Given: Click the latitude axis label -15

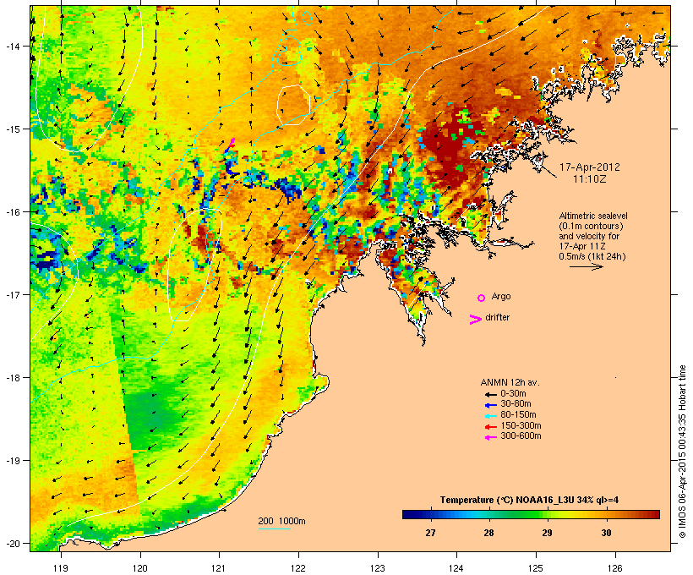Looking at the screenshot, I should (12, 129).
